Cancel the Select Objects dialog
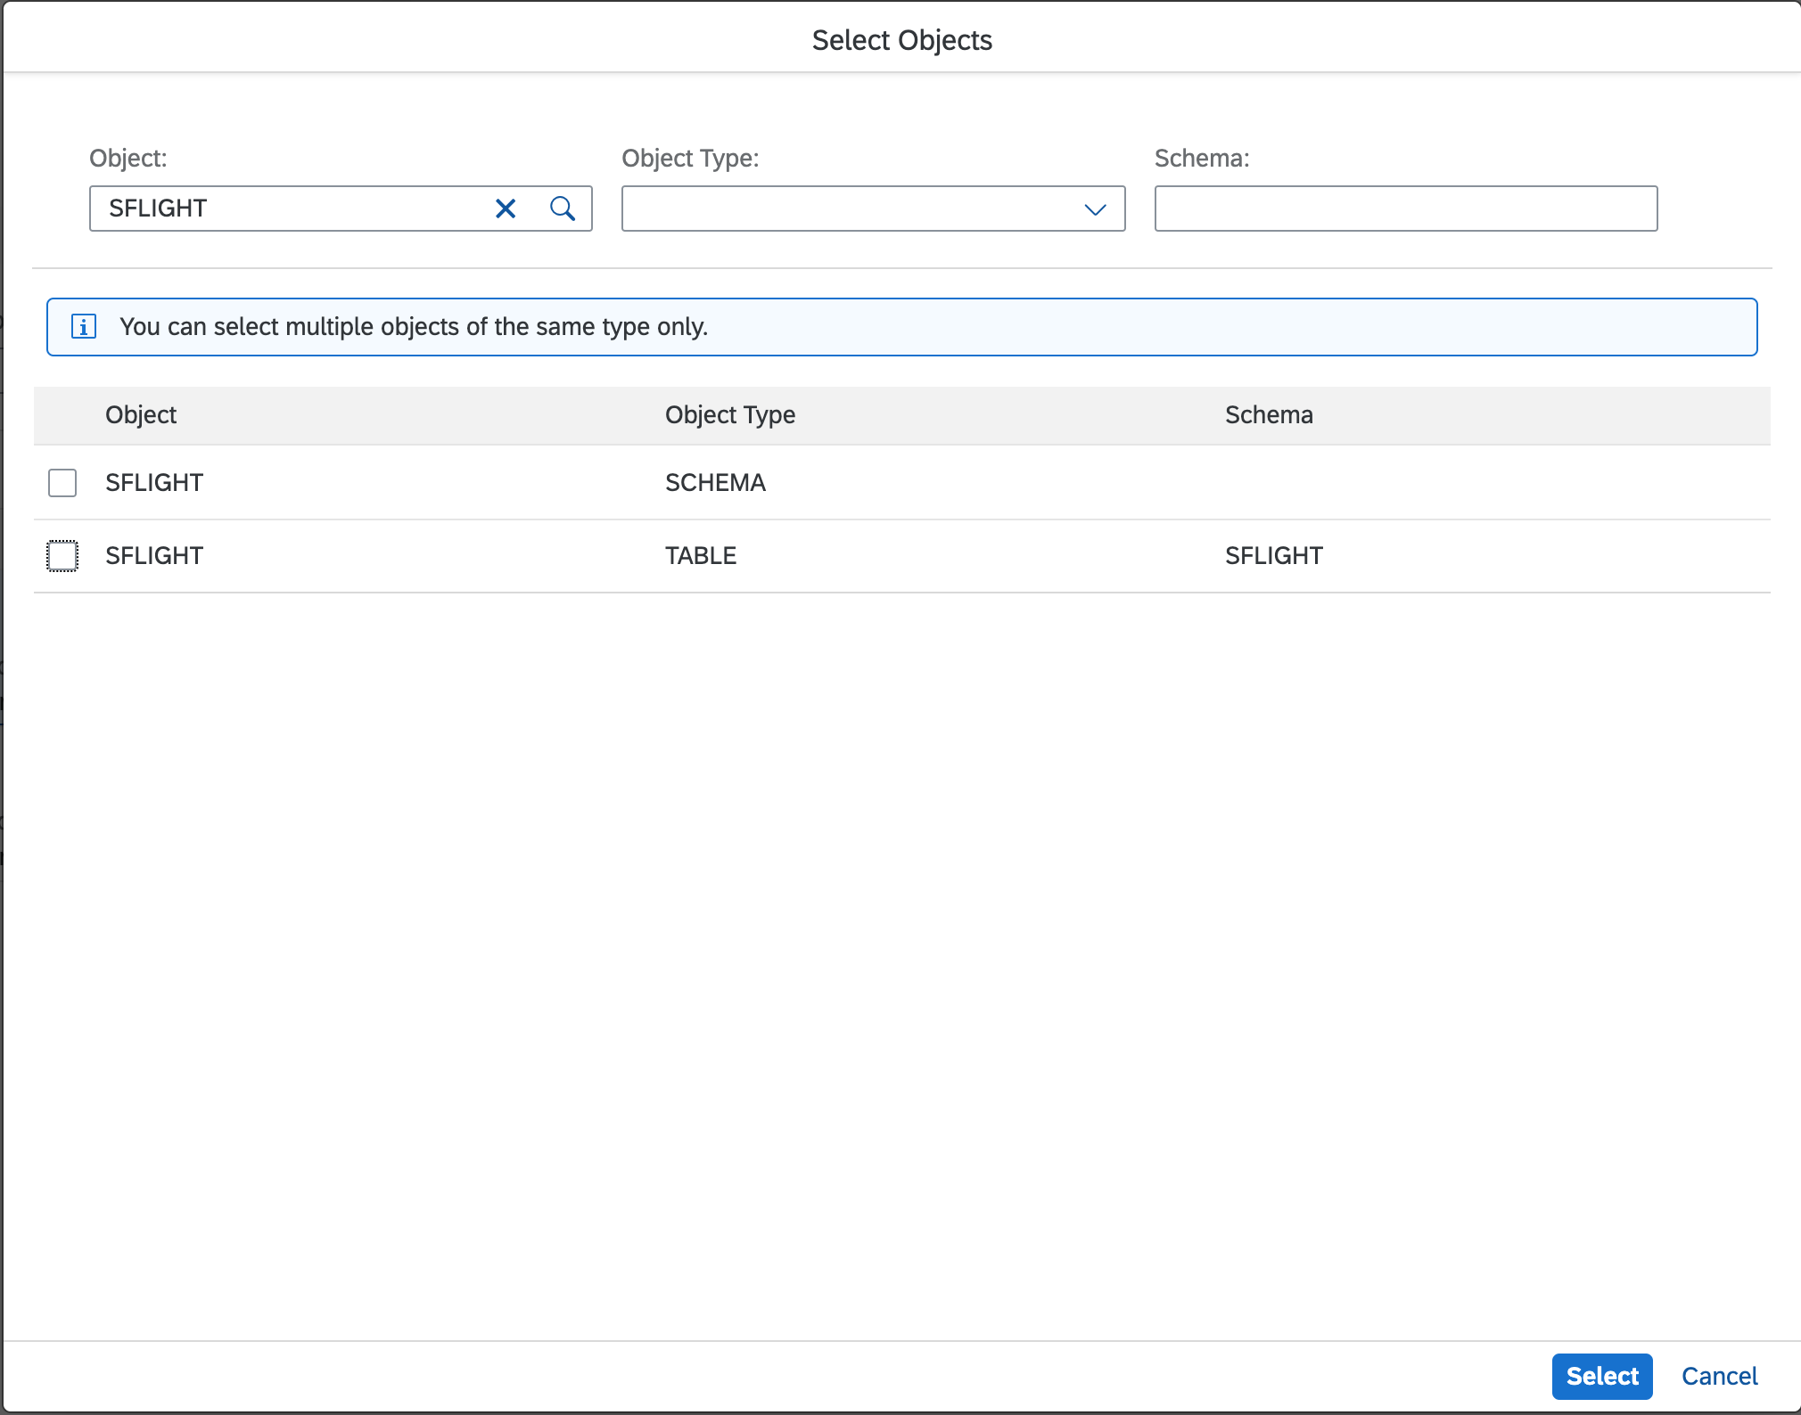This screenshot has height=1415, width=1801. click(1719, 1376)
